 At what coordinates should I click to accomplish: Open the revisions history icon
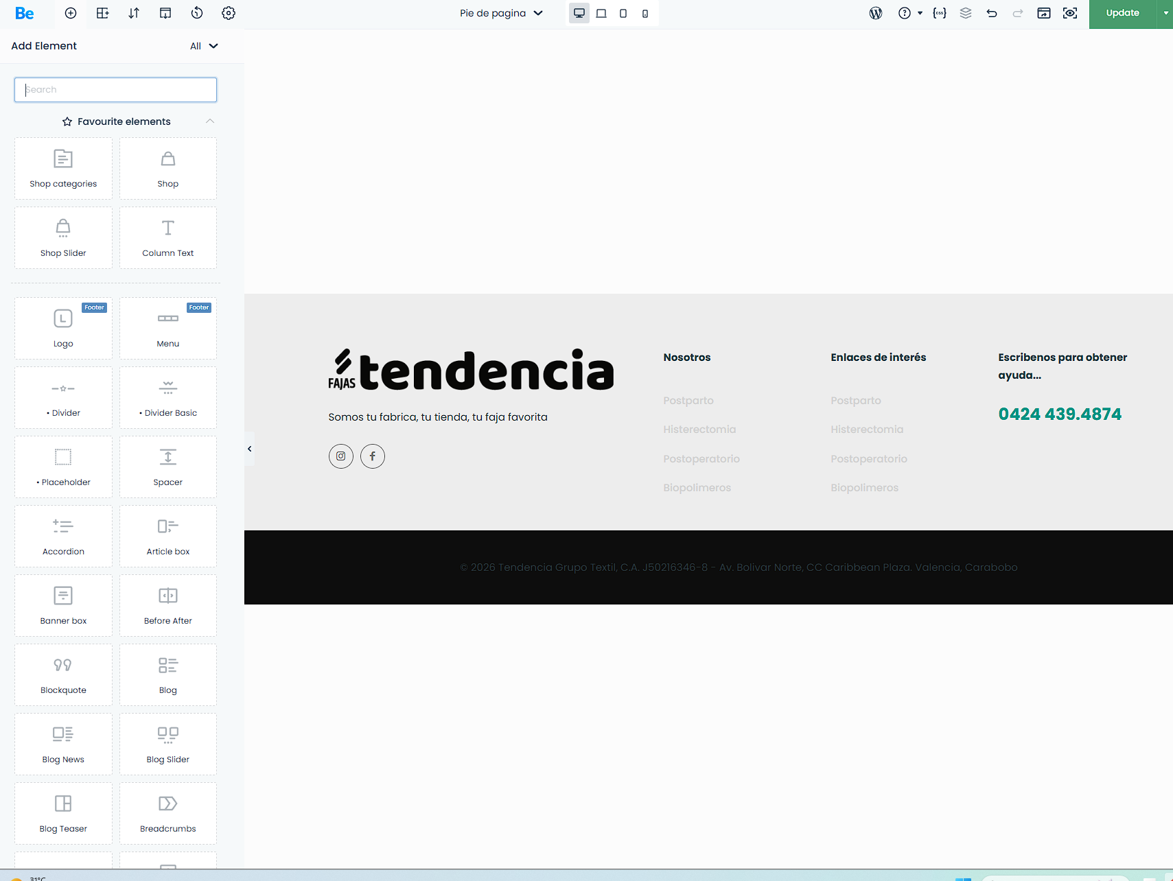click(x=197, y=13)
